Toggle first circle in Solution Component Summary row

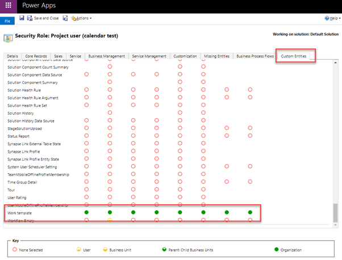click(x=110, y=82)
